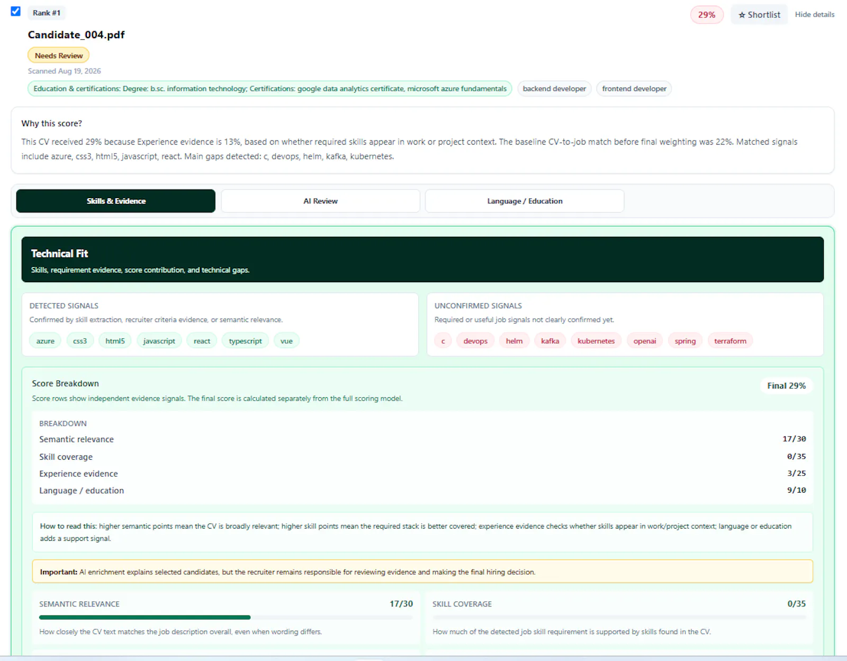Click the Score Breakdown heading
847x661 pixels.
pos(65,383)
